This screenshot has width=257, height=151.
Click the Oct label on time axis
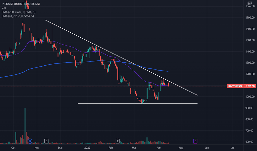pos(13,148)
